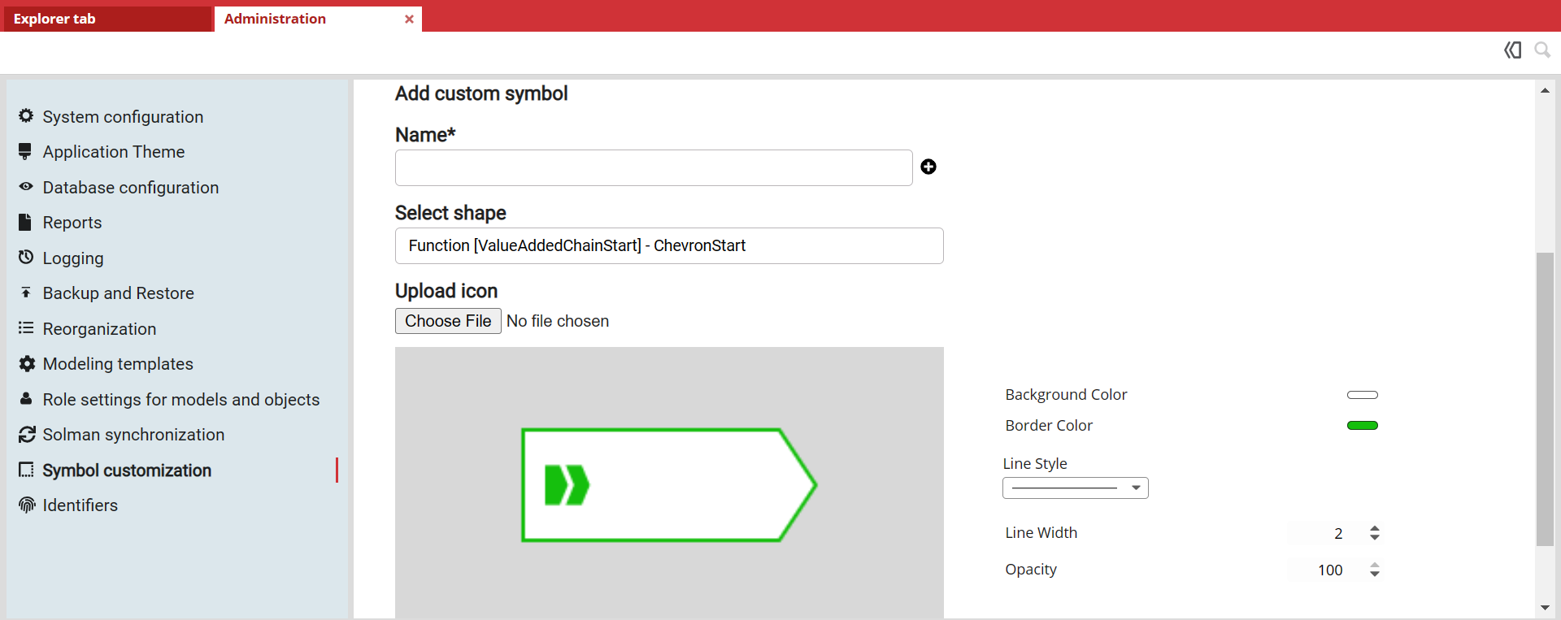This screenshot has height=620, width=1561.
Task: Collapse the panel using top-right chevron icon
Action: (1512, 50)
